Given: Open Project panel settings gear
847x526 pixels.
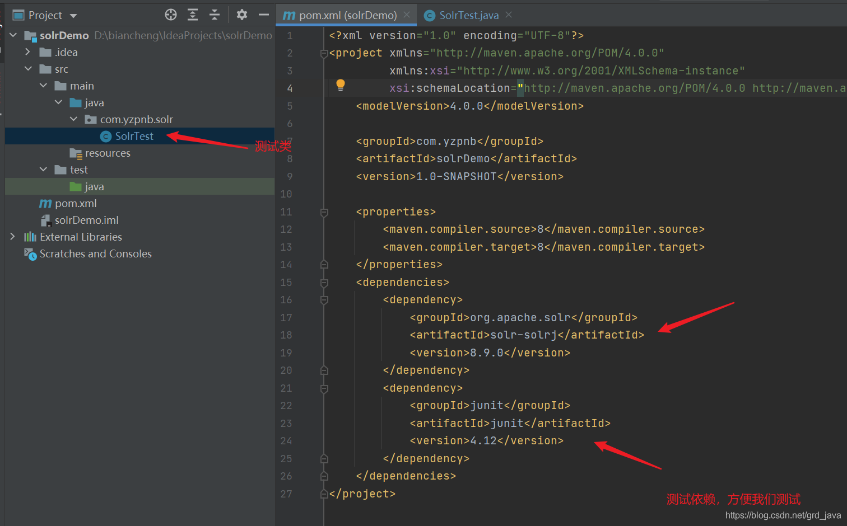Looking at the screenshot, I should tap(242, 15).
